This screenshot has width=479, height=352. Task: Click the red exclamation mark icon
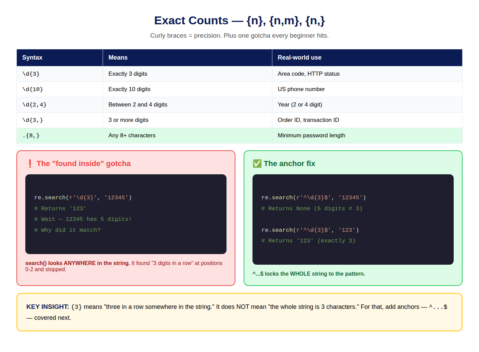[x=30, y=164]
